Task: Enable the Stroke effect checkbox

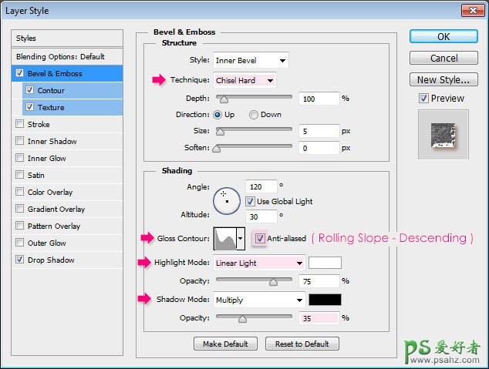Action: tap(19, 124)
